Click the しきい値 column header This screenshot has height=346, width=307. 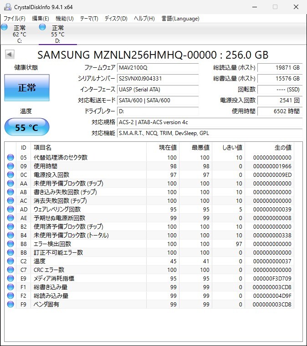coord(228,148)
